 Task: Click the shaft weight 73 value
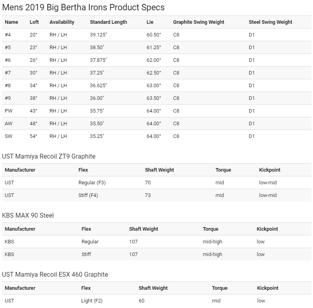point(148,195)
